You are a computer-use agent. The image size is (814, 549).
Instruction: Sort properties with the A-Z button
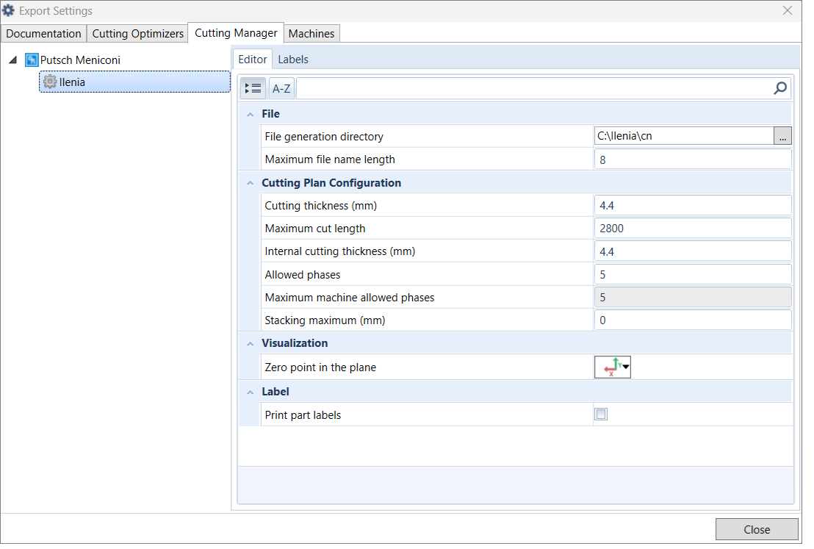tap(281, 89)
